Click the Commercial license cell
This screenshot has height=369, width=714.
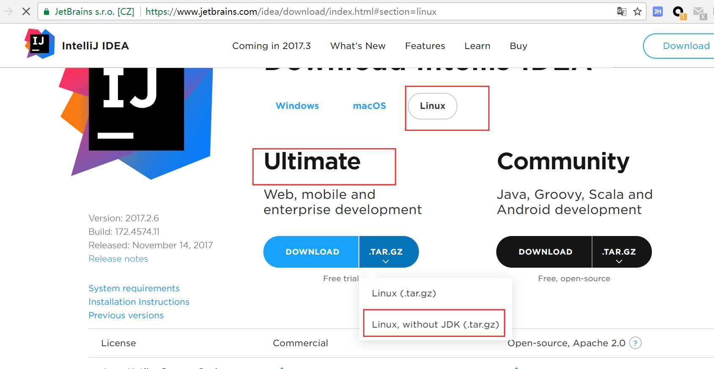301,343
